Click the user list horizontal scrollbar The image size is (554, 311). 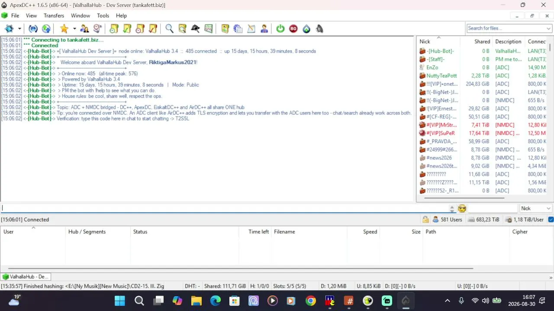(x=464, y=198)
